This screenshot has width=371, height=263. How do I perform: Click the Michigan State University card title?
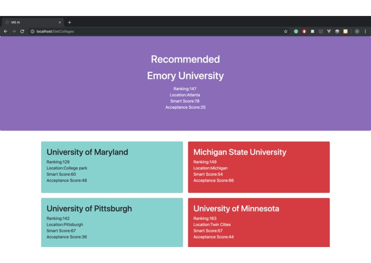click(240, 152)
